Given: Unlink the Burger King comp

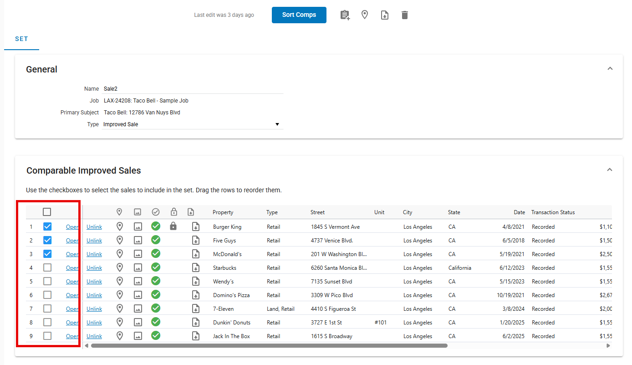Looking at the screenshot, I should [x=94, y=227].
